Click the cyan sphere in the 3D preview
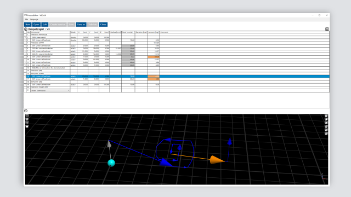This screenshot has width=351, height=197. [111, 163]
